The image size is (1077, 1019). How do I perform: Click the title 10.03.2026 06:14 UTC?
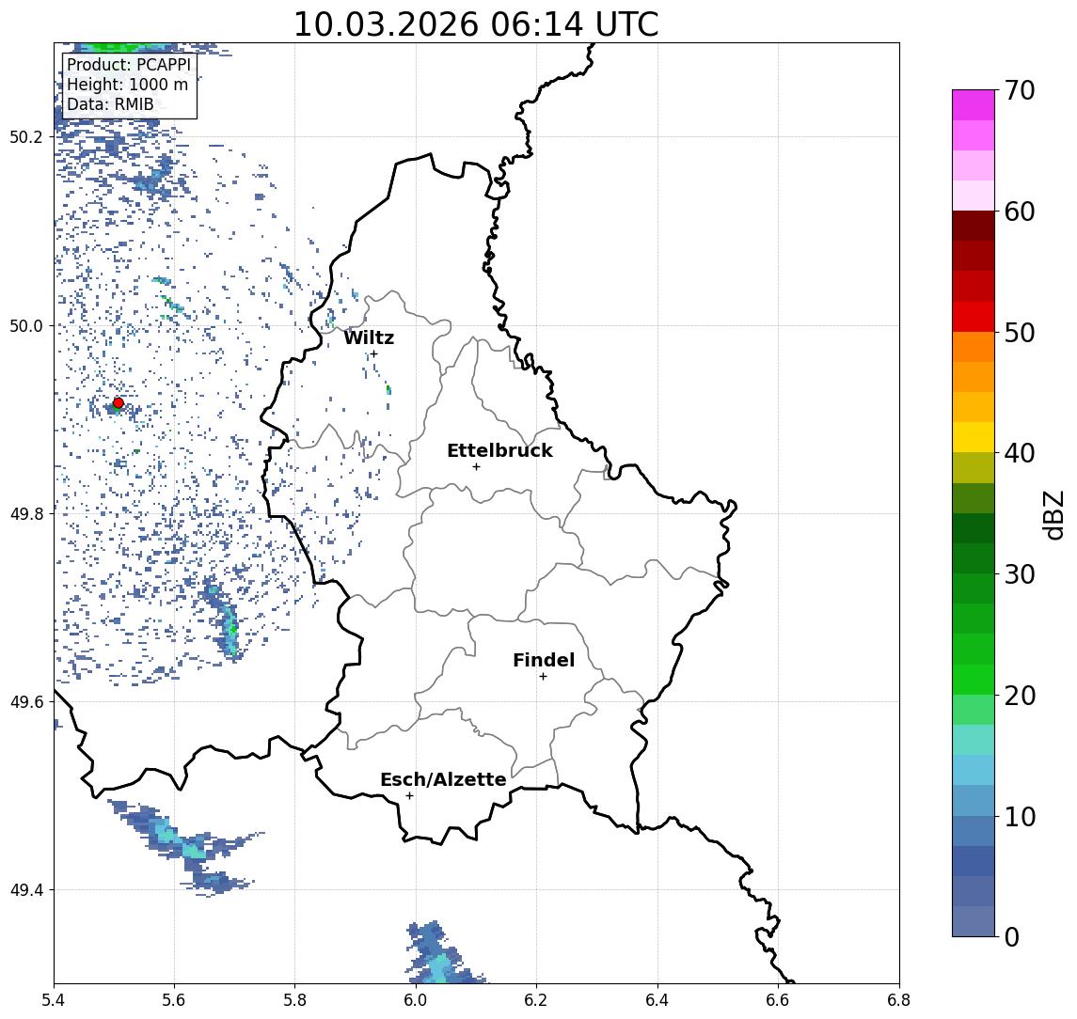(476, 24)
